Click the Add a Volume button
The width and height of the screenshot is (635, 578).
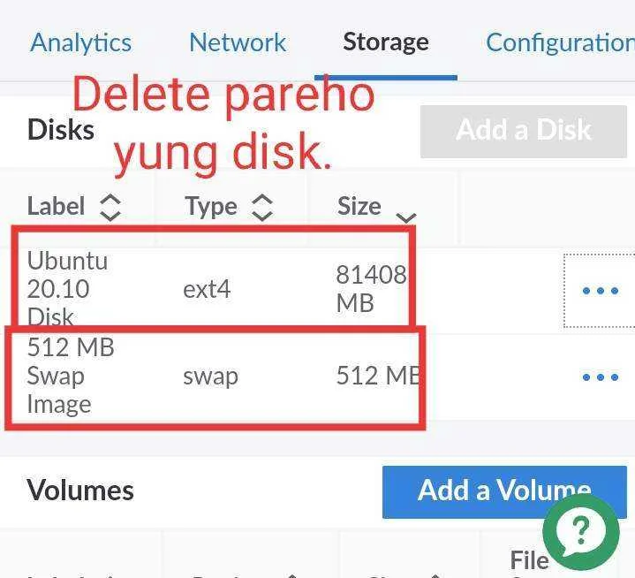point(504,491)
